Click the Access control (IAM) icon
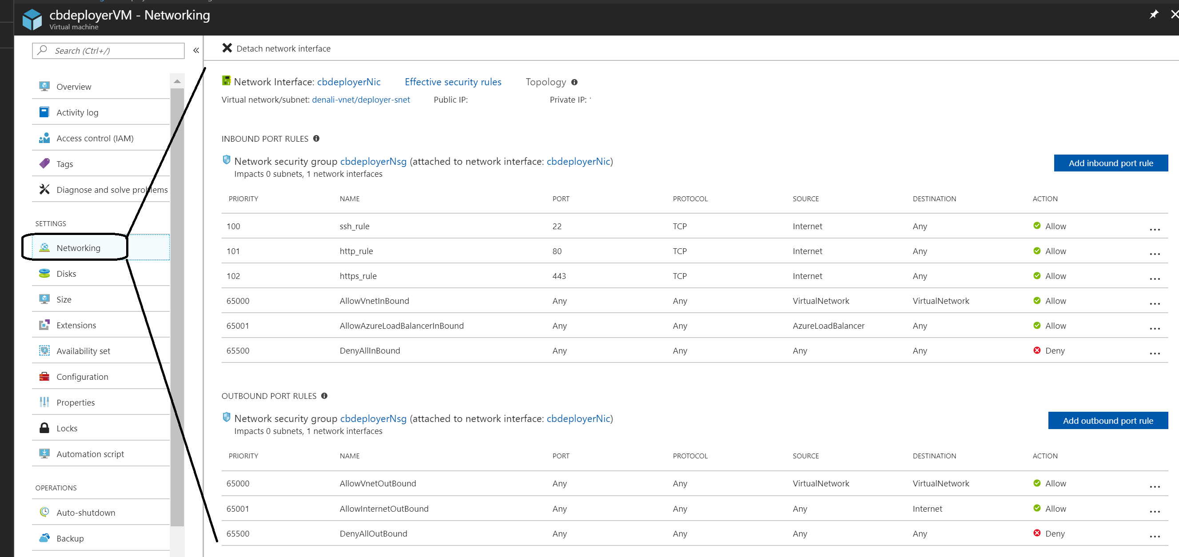1179x557 pixels. pyautogui.click(x=44, y=138)
